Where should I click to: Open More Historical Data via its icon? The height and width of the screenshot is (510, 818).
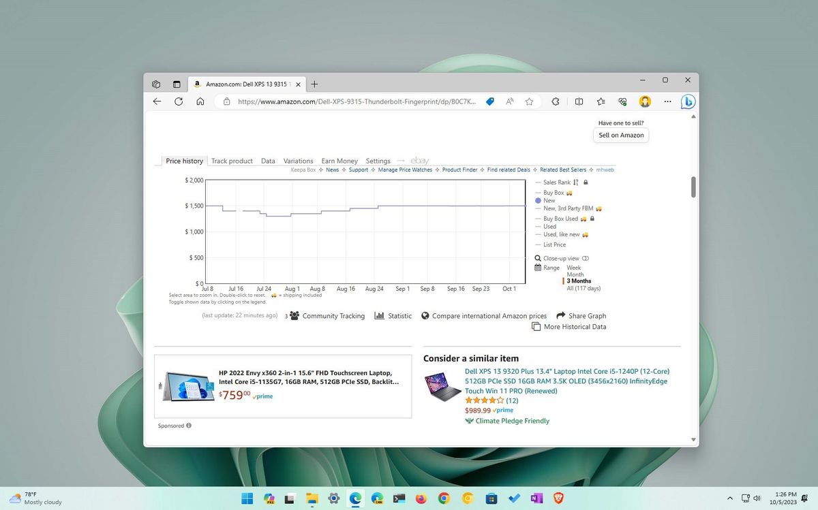[x=536, y=327]
